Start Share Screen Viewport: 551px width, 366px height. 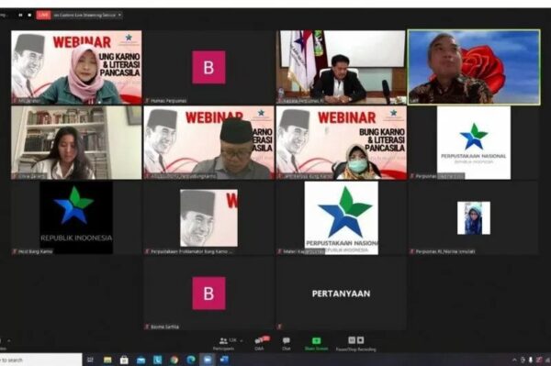[316, 344]
